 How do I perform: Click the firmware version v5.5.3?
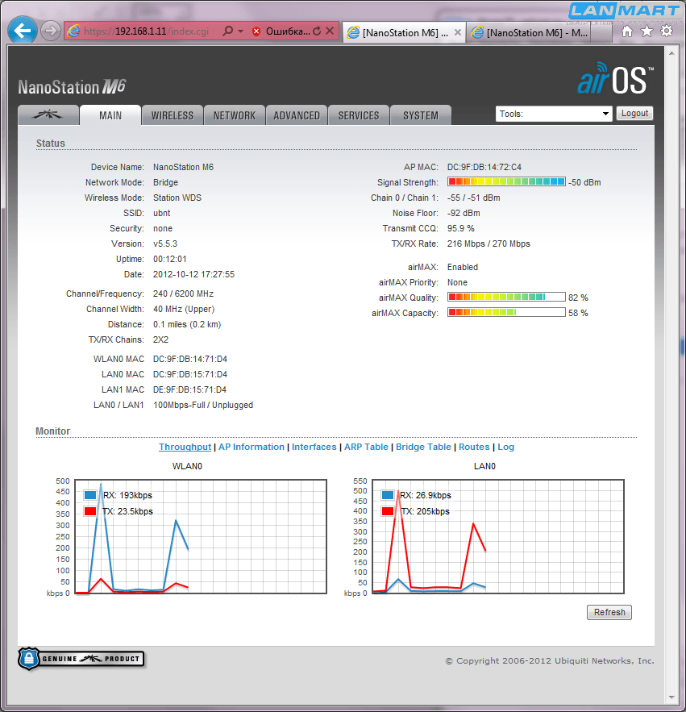pyautogui.click(x=164, y=244)
